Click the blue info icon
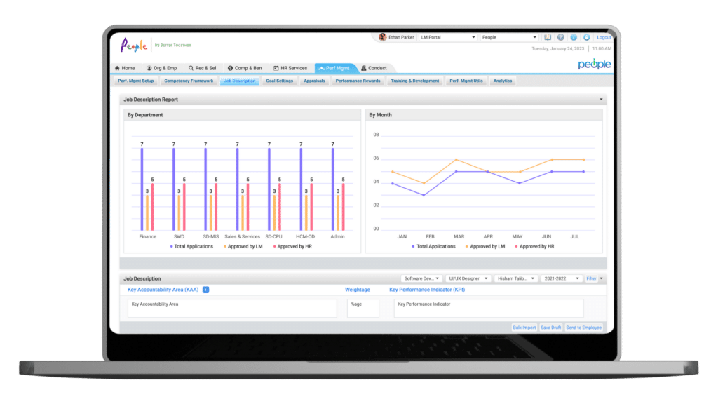Image resolution: width=718 pixels, height=404 pixels. [x=574, y=37]
